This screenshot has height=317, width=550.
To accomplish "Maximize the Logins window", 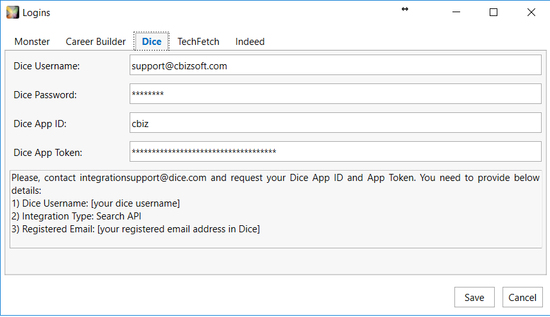I will click(493, 12).
